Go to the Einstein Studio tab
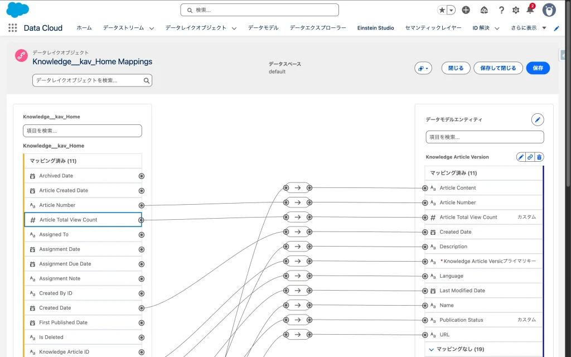571x357 pixels. tap(375, 28)
